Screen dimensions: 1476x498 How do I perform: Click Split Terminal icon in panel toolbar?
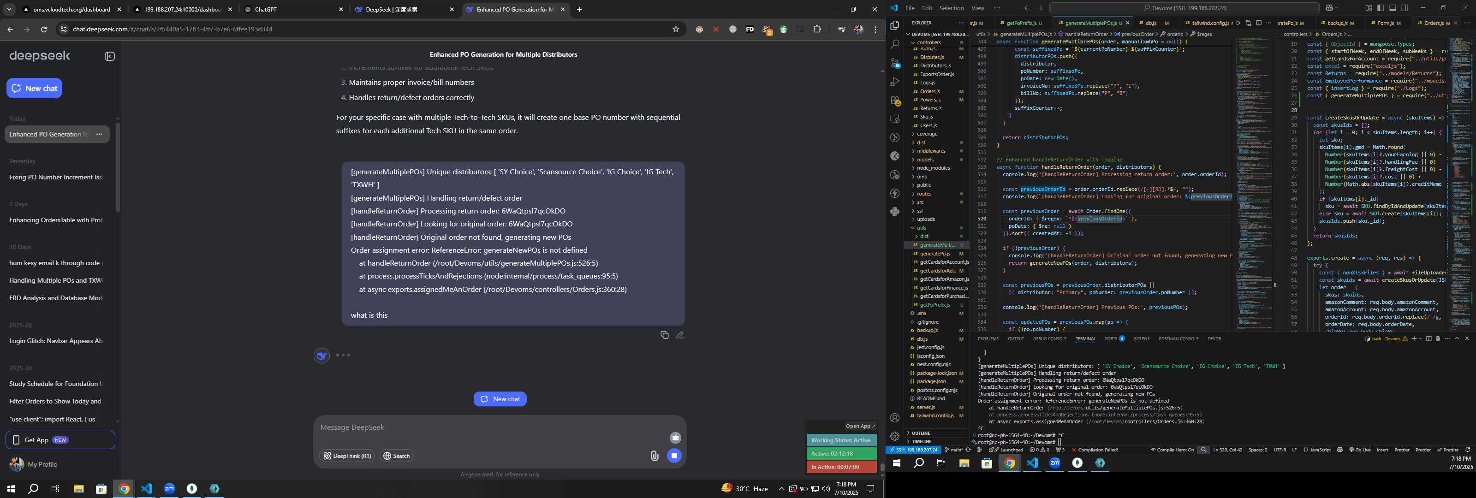(x=1428, y=338)
